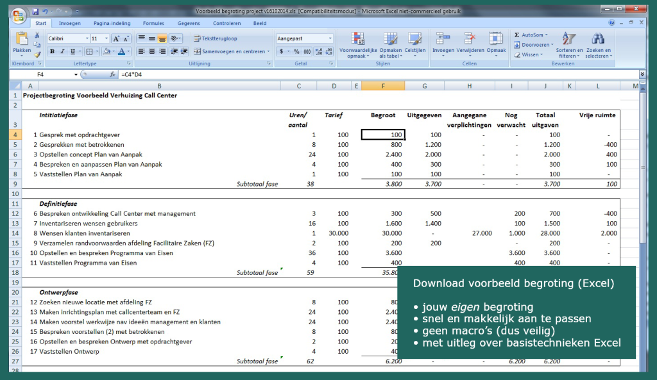
Task: Toggle middle vertical alignment
Action: (151, 38)
